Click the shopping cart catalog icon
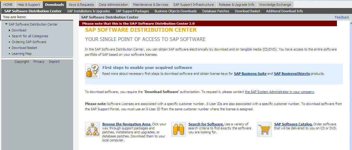 point(264,129)
